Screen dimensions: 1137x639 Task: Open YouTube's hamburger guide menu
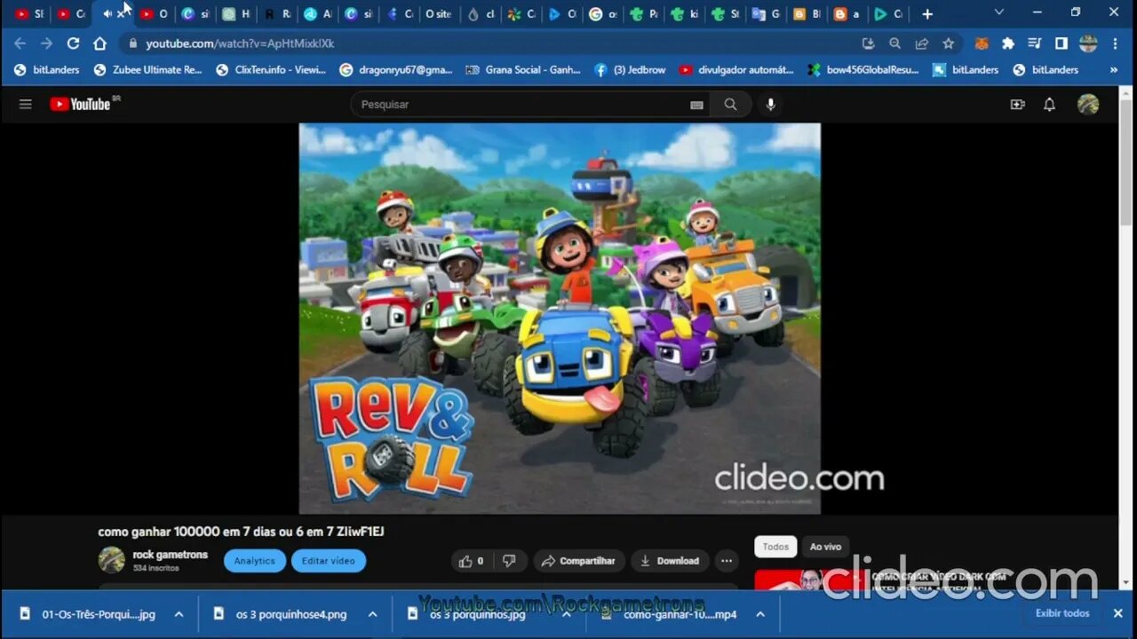click(26, 104)
